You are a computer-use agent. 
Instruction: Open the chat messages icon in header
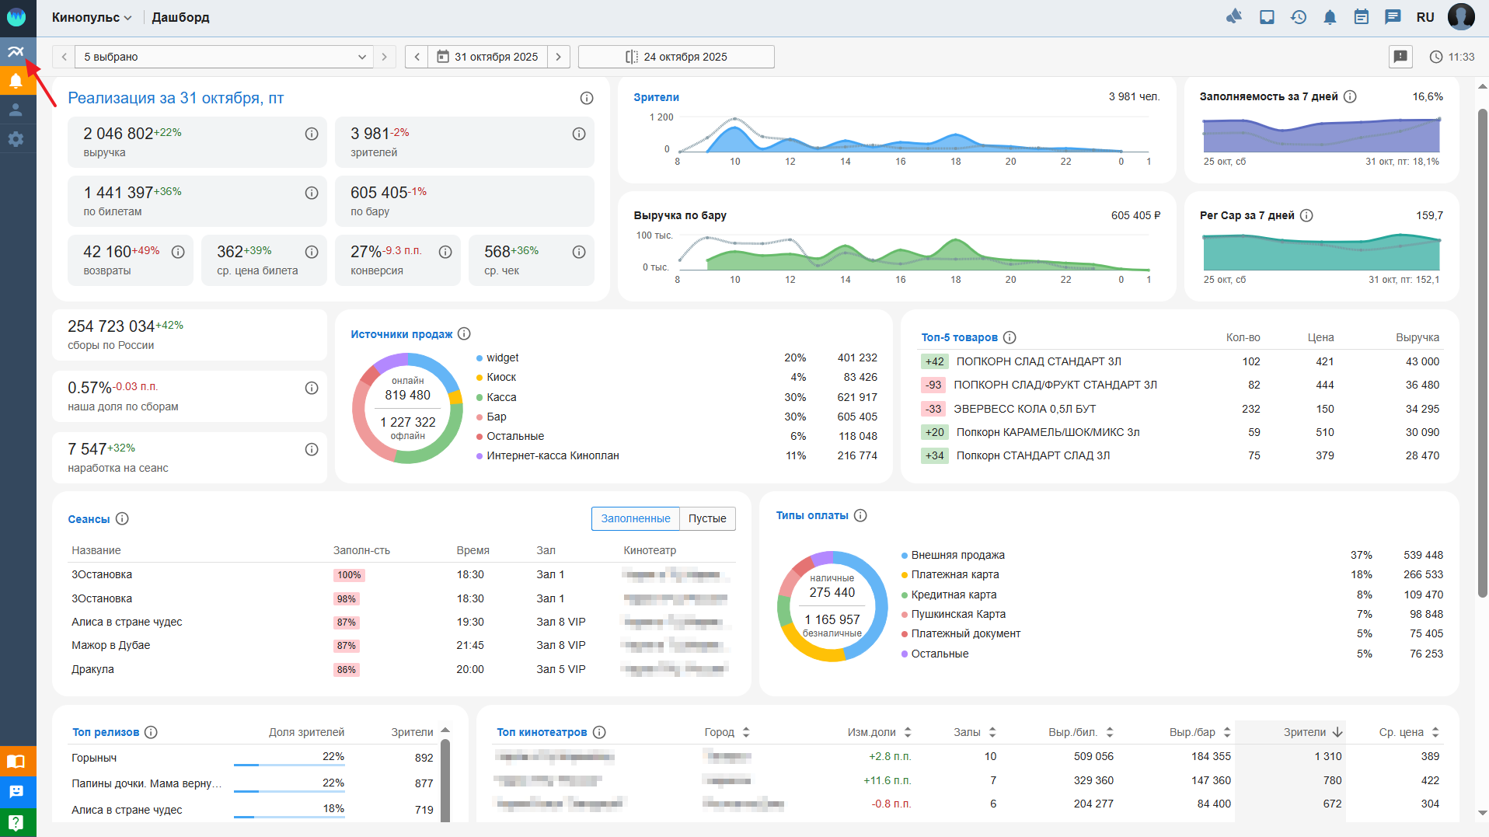(x=1393, y=17)
